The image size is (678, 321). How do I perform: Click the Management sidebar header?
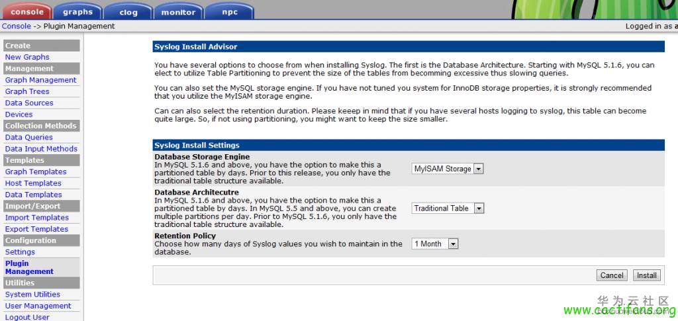pos(42,68)
